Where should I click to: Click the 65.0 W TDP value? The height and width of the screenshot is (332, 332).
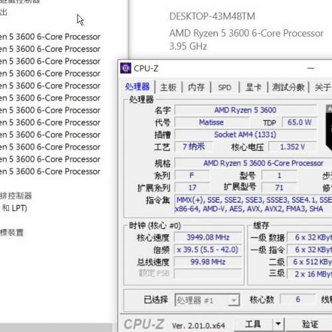click(x=299, y=122)
